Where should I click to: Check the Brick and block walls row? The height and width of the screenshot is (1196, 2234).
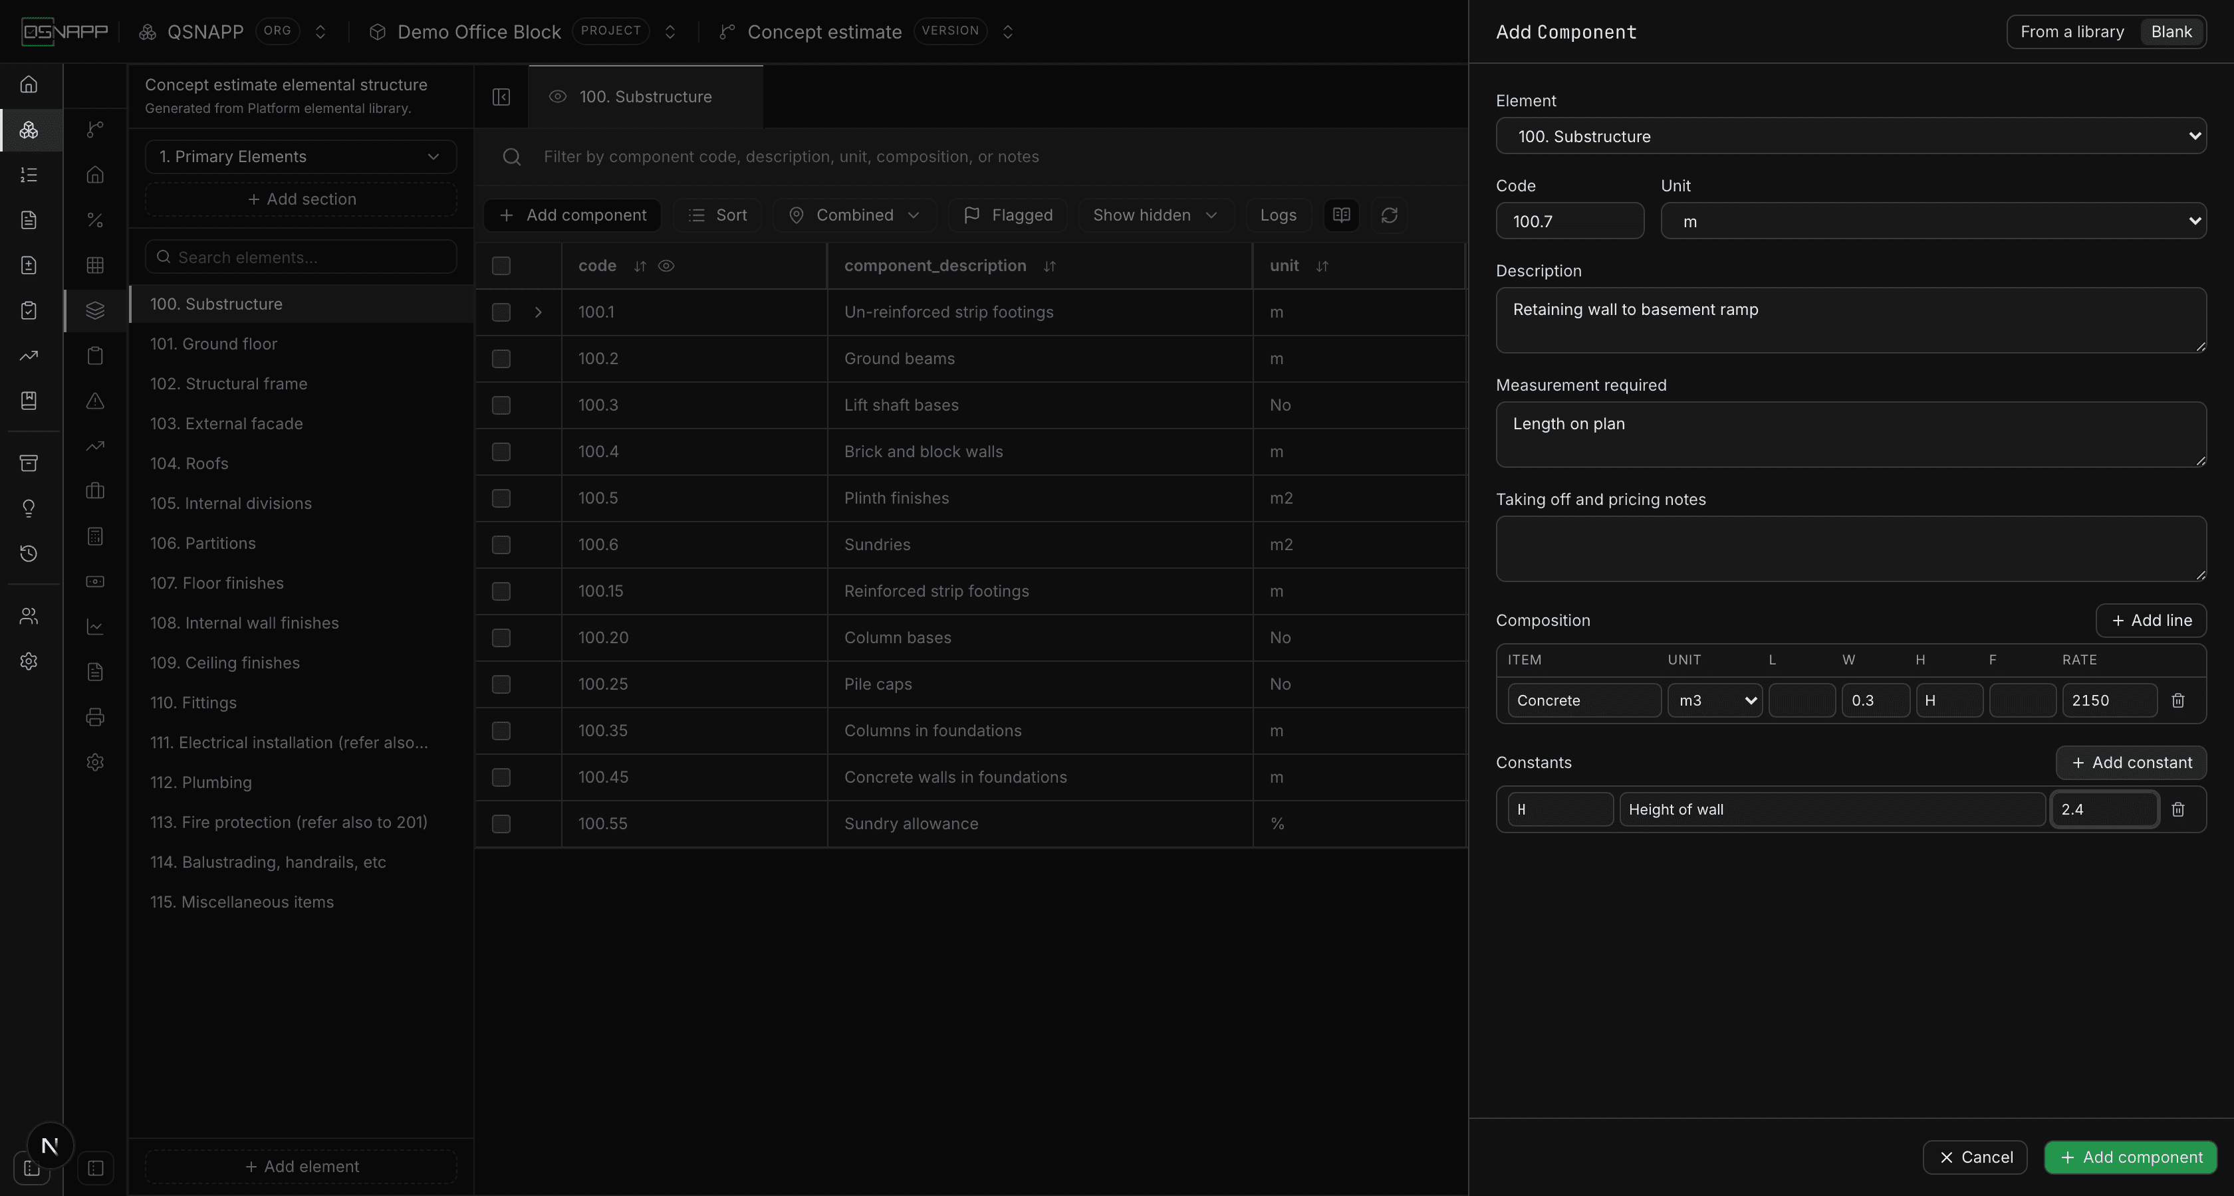coord(501,452)
